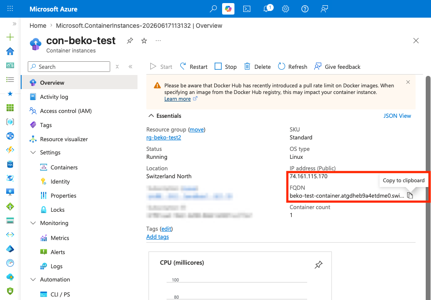The width and height of the screenshot is (431, 300).
Task: Stop the container instance
Action: (225, 67)
